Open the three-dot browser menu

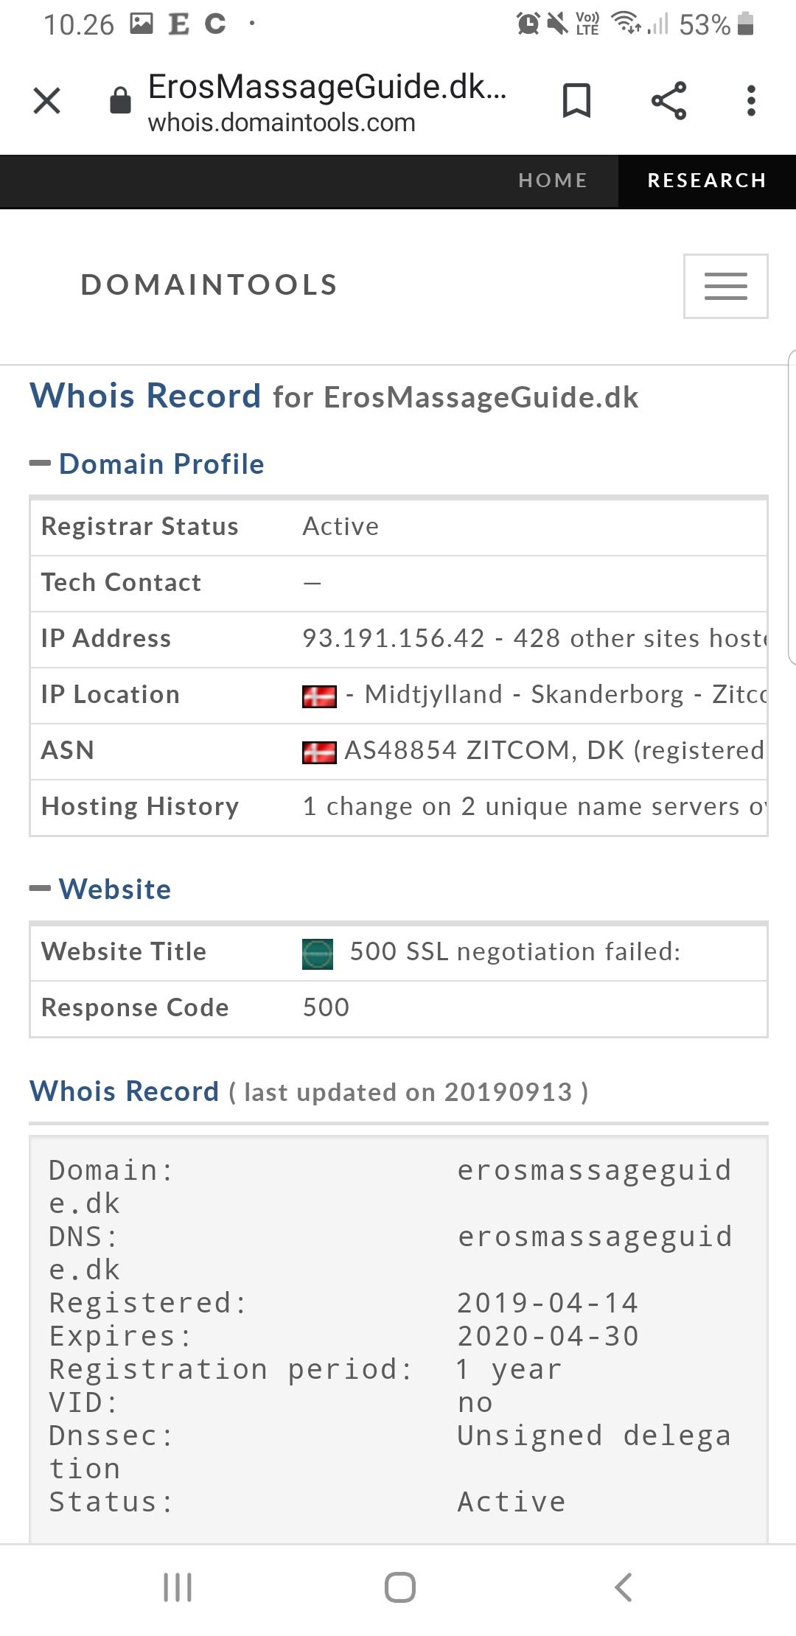[x=751, y=101]
